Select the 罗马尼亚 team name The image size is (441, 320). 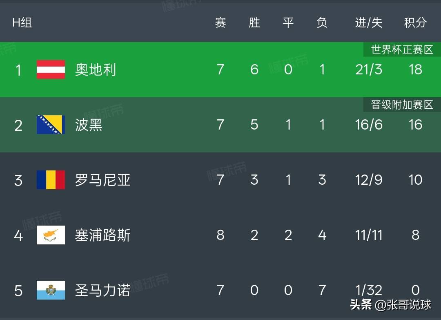click(x=102, y=180)
